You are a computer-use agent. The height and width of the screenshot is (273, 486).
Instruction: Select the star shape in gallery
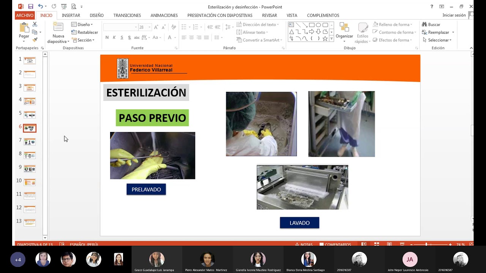(x=325, y=38)
